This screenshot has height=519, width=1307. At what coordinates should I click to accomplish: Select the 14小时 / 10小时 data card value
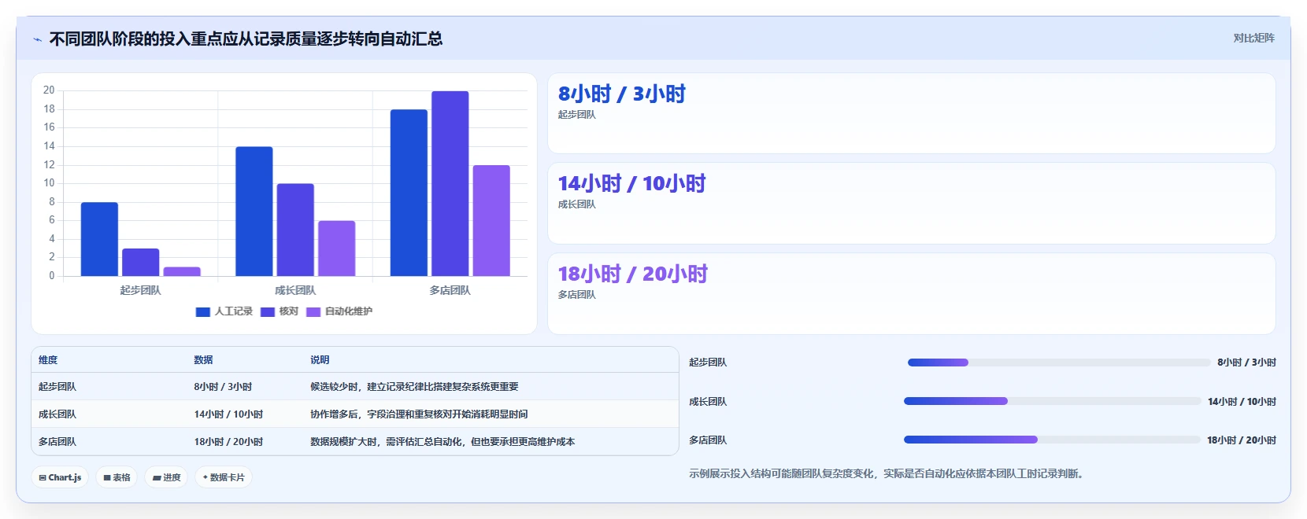tap(631, 183)
